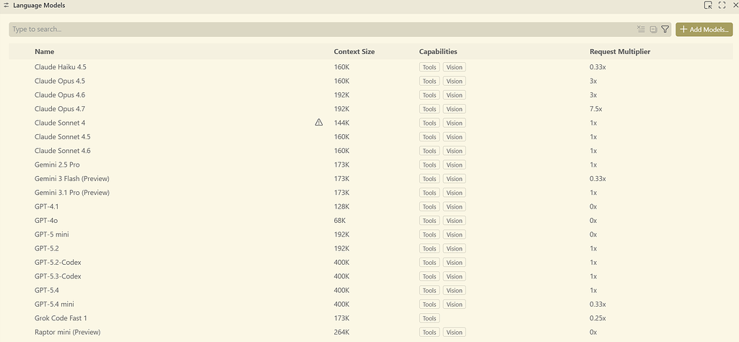Click the 144K context size for Claude Sonnet 4
739x342 pixels.
coord(341,123)
